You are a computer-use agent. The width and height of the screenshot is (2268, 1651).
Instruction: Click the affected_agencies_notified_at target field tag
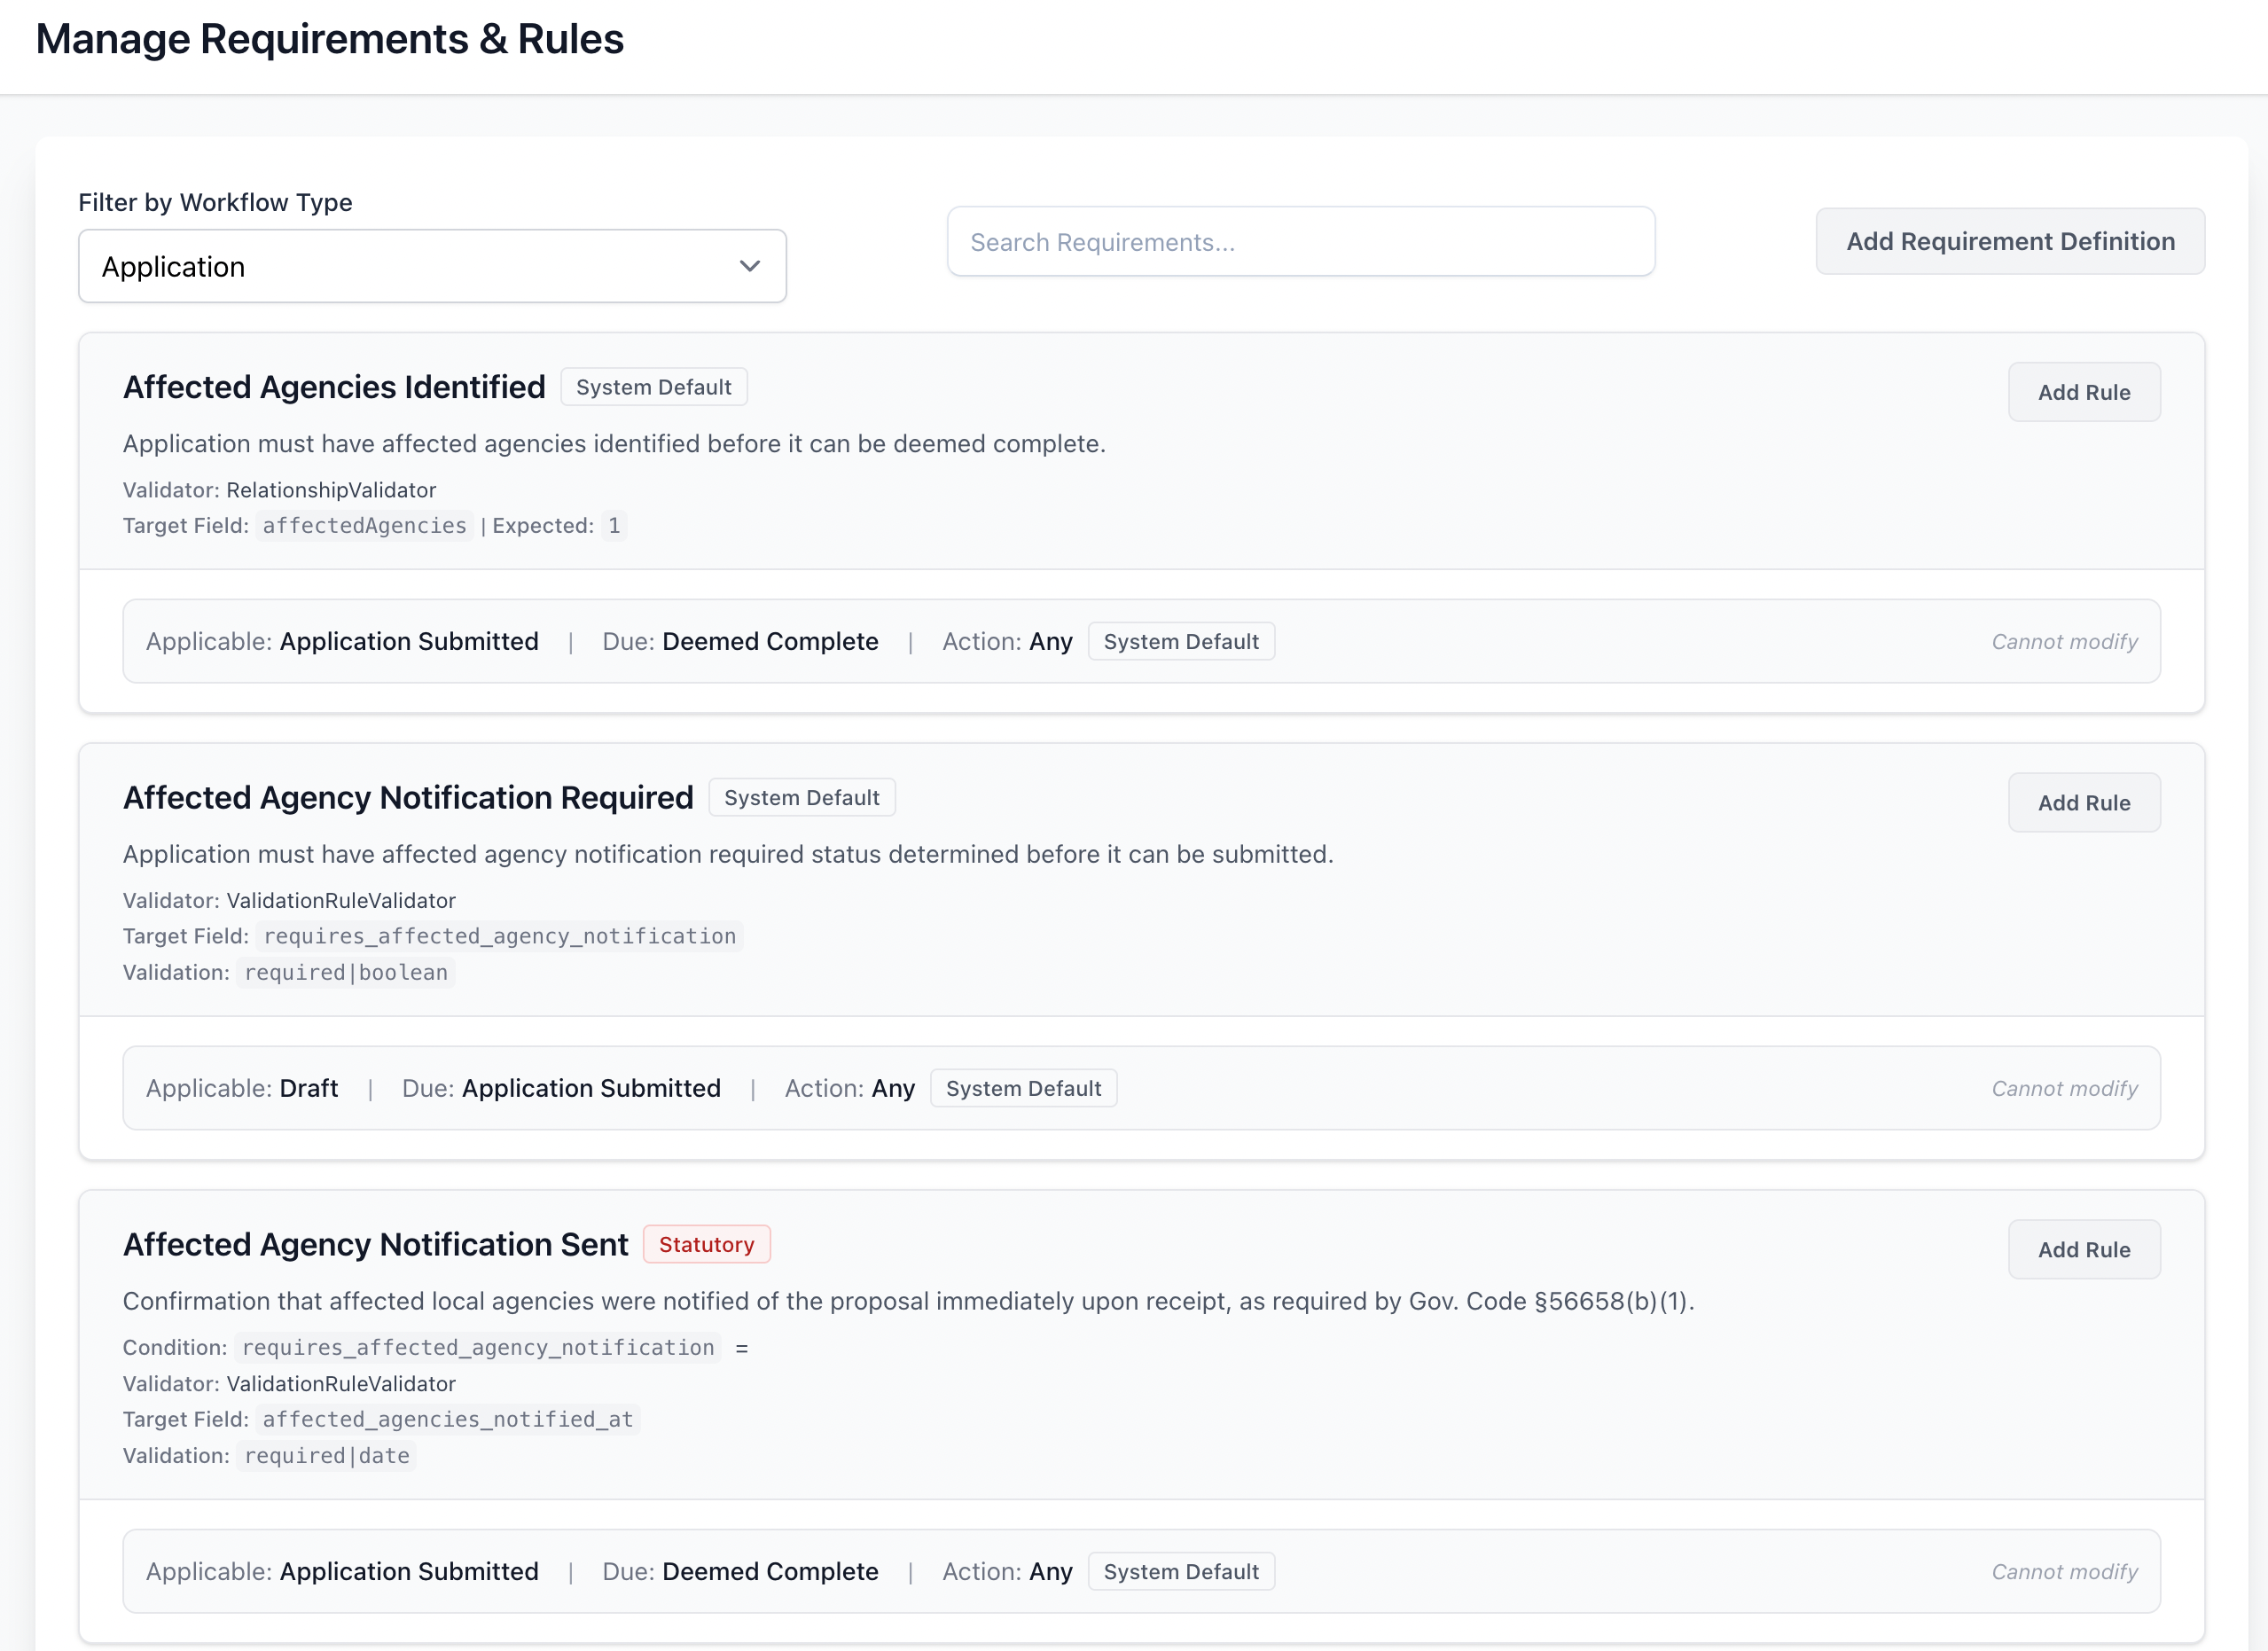447,1419
